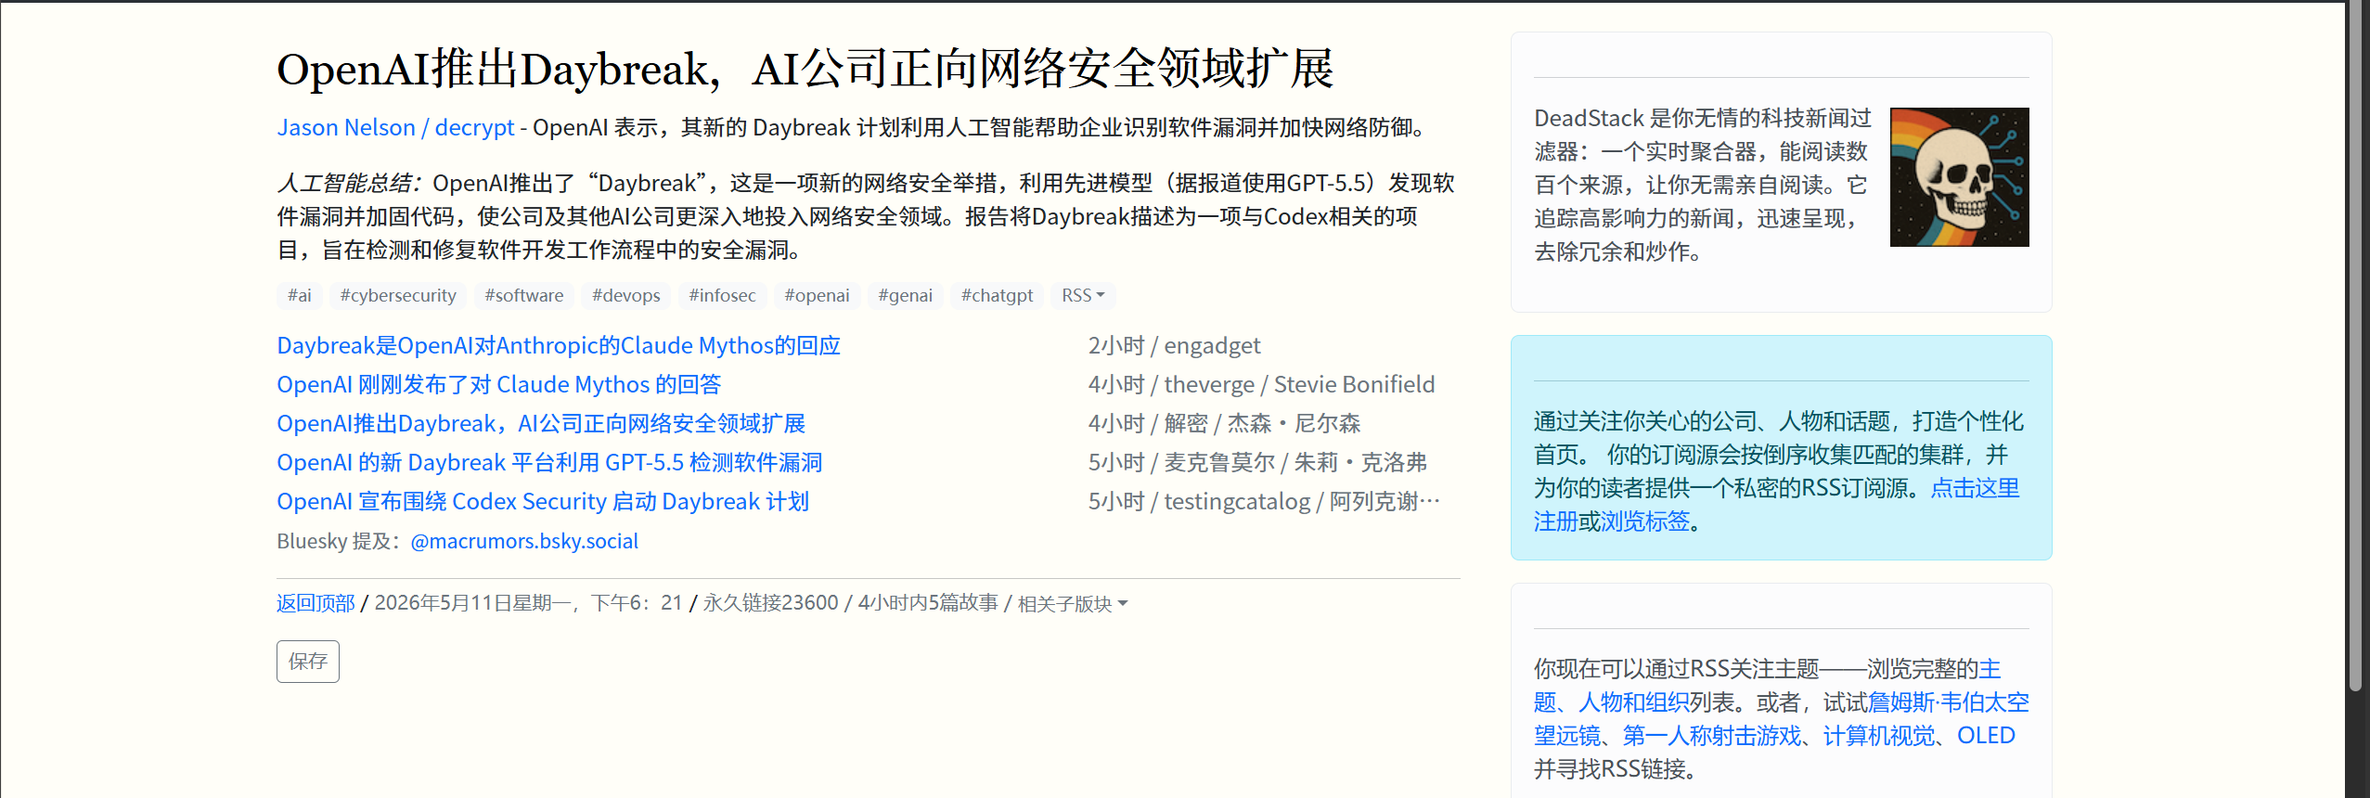2370x798 pixels.
Task: Open the OLED topic link
Action: (1986, 736)
